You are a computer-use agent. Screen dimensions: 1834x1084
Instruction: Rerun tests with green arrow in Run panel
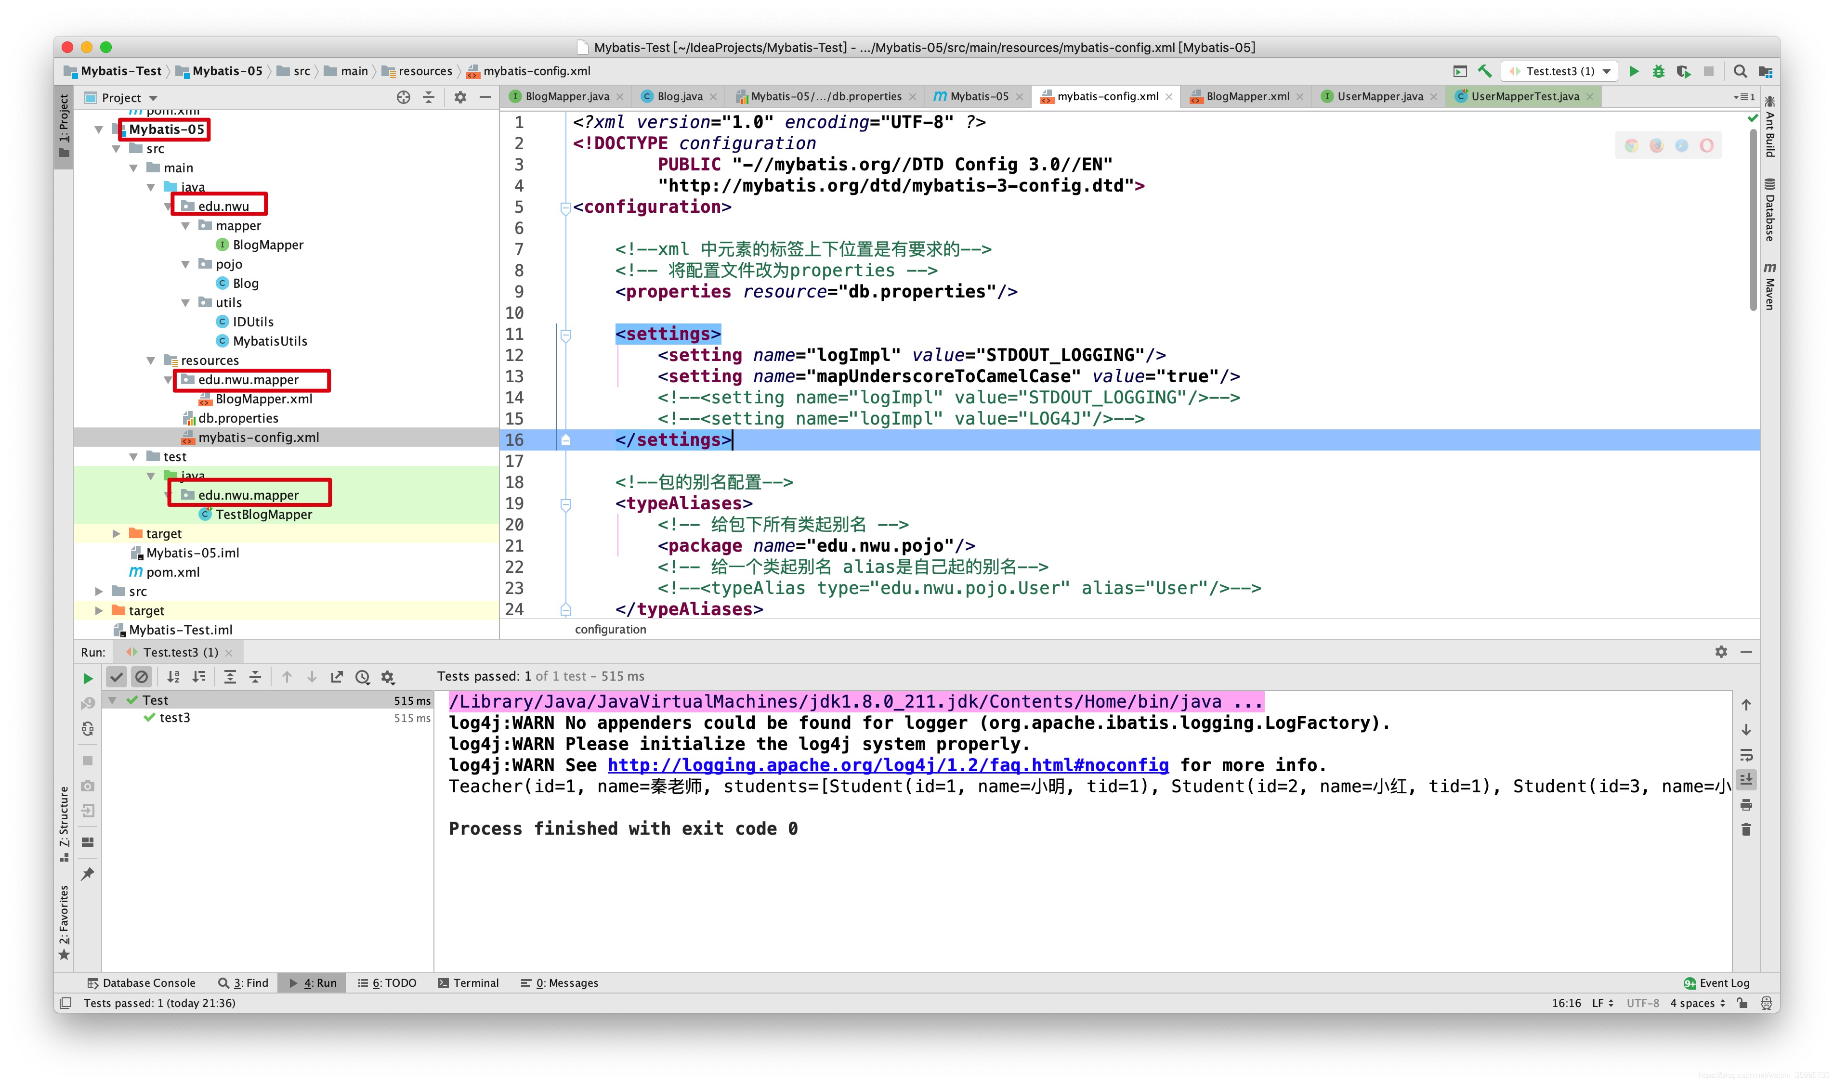pos(88,678)
